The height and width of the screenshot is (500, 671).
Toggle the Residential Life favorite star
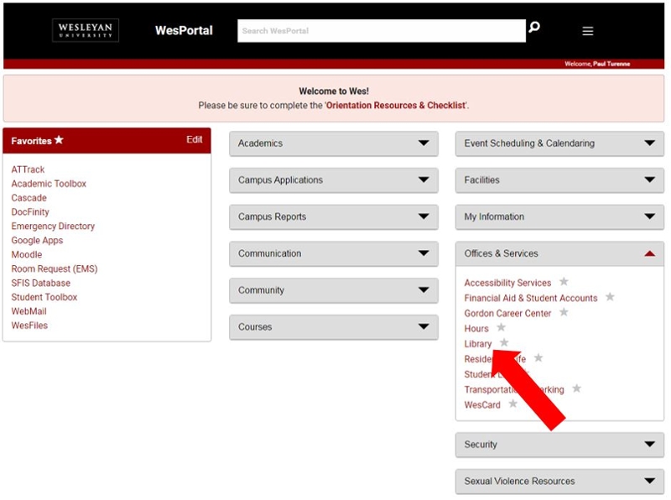click(x=538, y=357)
